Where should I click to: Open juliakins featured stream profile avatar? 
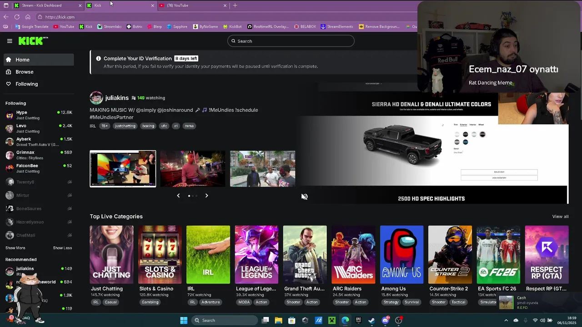(96, 98)
